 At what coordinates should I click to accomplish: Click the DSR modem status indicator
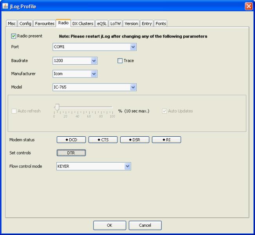[134, 140]
